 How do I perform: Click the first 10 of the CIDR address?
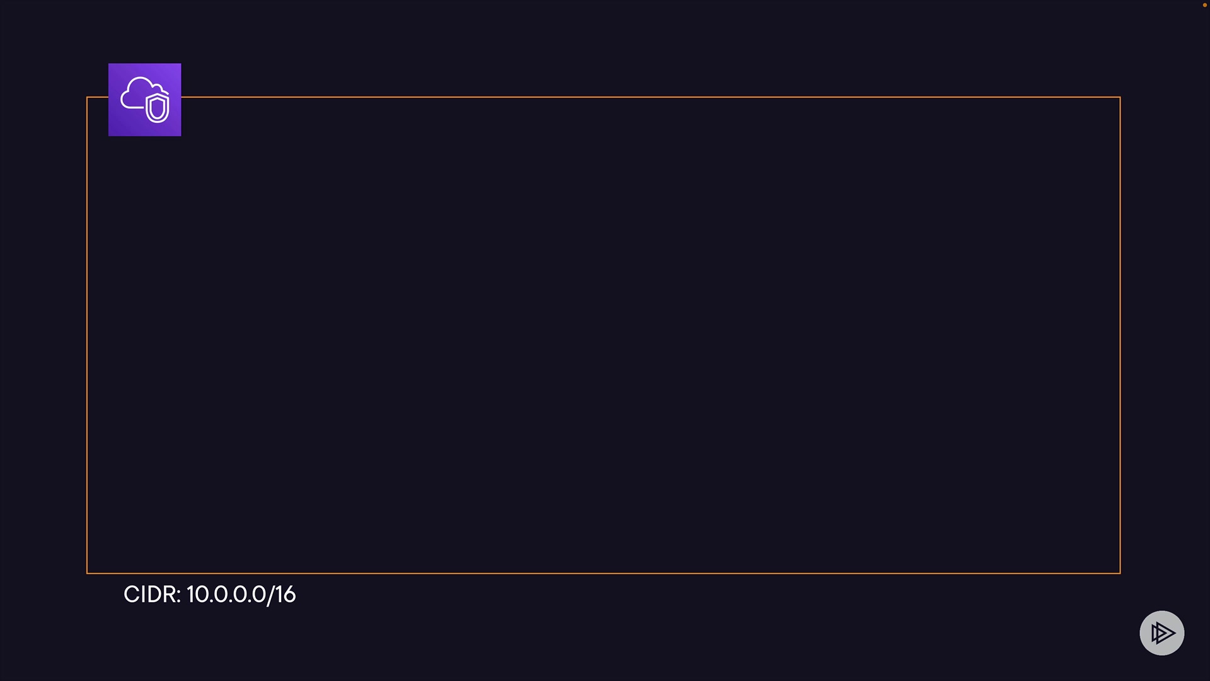(195, 595)
